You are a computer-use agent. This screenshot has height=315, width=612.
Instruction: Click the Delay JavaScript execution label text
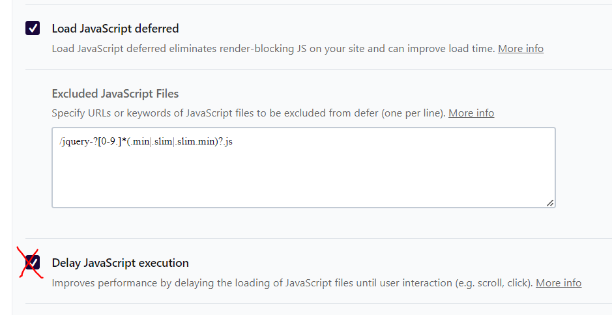tap(120, 263)
